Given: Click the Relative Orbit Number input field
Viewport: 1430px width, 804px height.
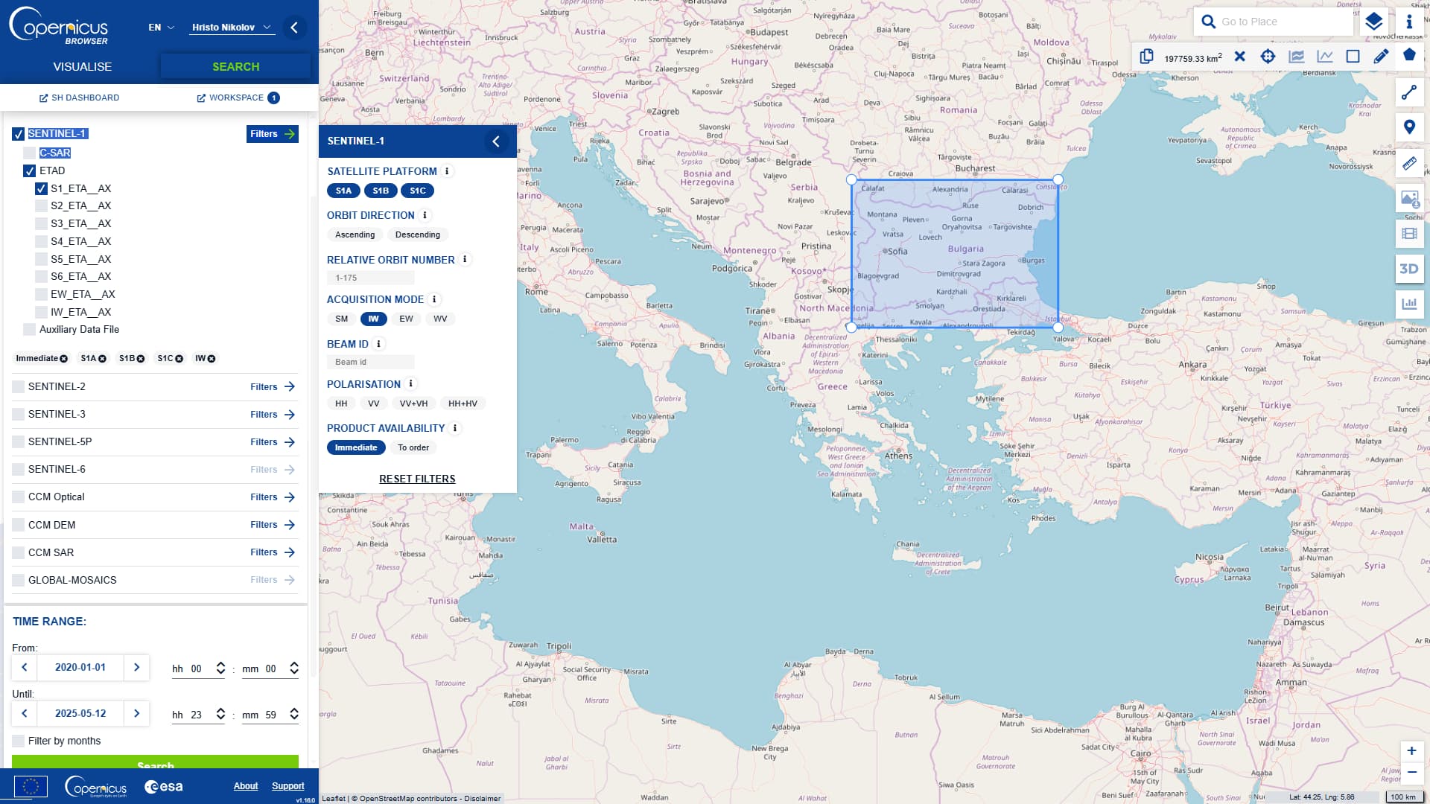Looking at the screenshot, I should [x=370, y=278].
